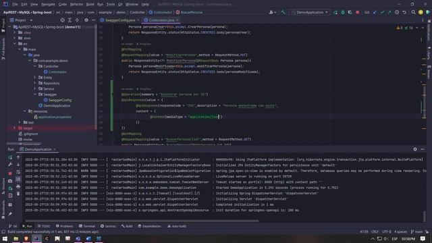Stop the app using the red toolbar square
Screen dimensions: 432x243
coord(357,12)
